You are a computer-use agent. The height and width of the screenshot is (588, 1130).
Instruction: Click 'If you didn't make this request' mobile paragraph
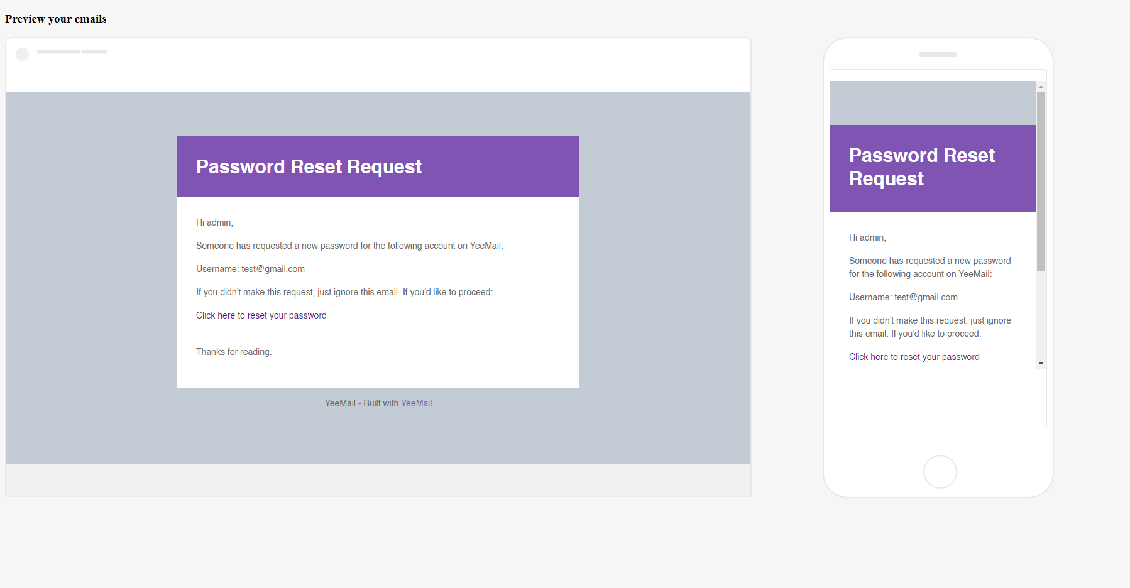(930, 327)
